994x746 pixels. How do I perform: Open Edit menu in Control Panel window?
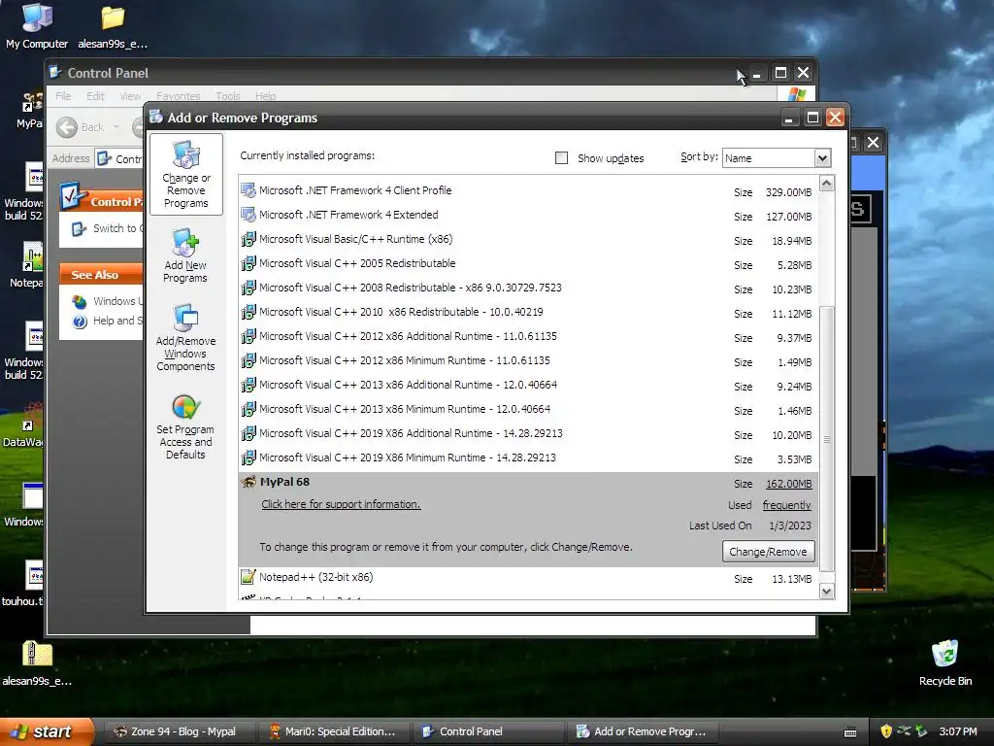point(96,96)
